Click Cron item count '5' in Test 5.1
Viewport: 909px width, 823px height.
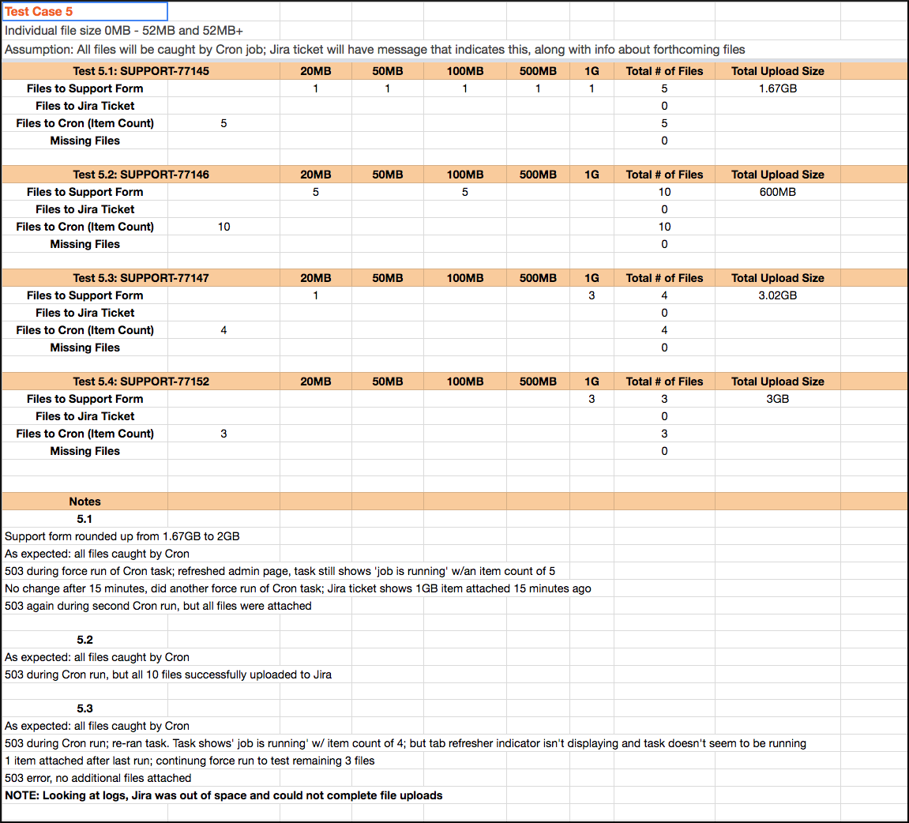[x=223, y=123]
